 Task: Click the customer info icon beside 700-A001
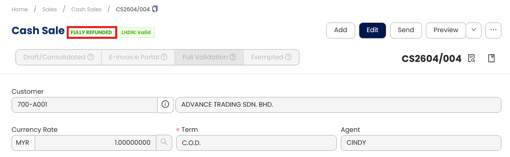pos(165,105)
